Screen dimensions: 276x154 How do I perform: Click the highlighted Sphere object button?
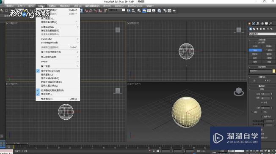click(255, 50)
